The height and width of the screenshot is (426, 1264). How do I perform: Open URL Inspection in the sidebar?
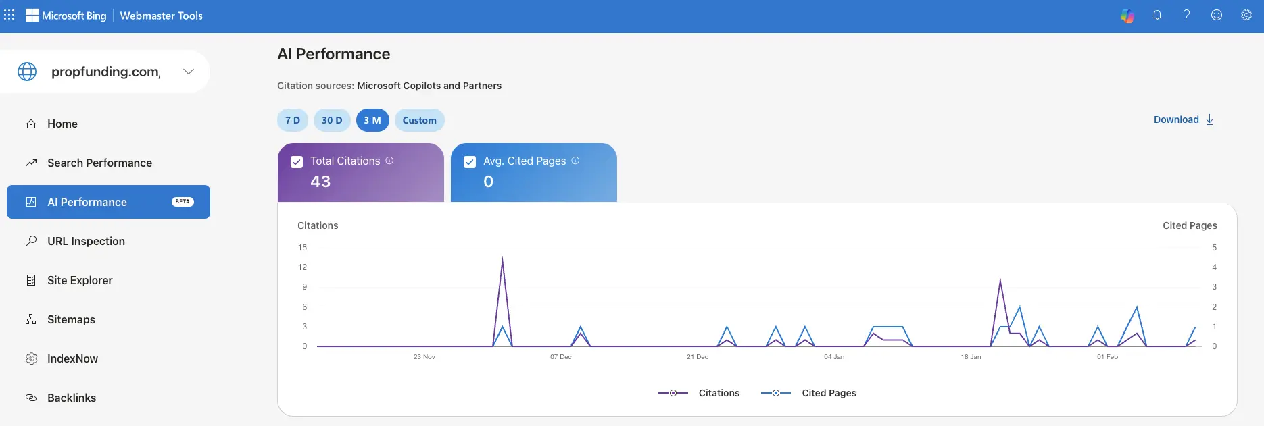point(108,241)
